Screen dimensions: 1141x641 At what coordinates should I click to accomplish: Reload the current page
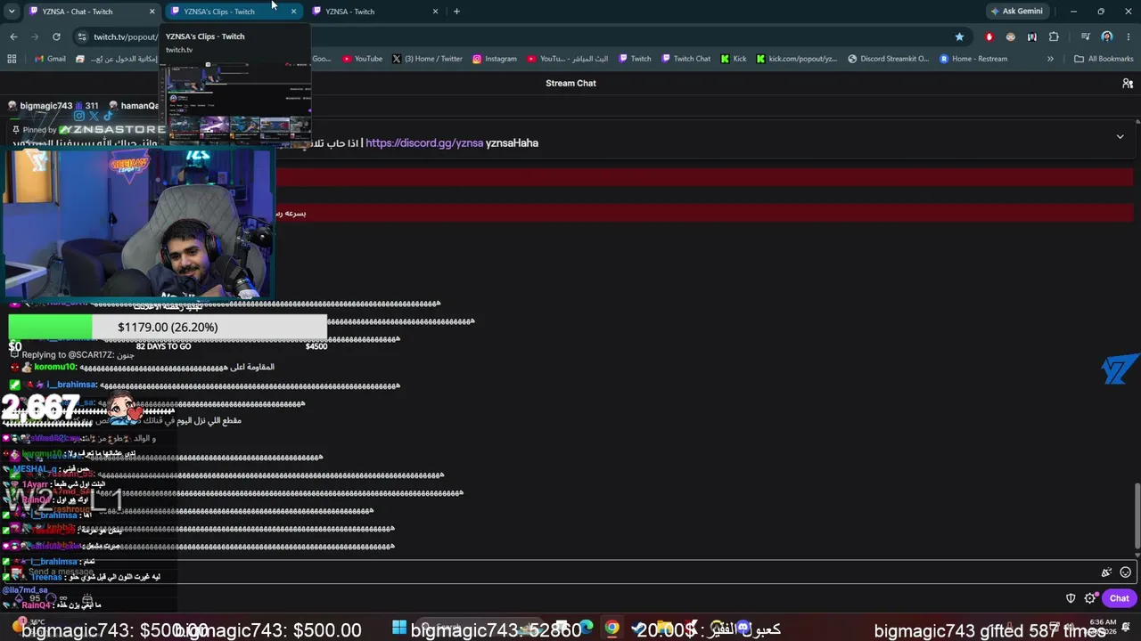[56, 37]
